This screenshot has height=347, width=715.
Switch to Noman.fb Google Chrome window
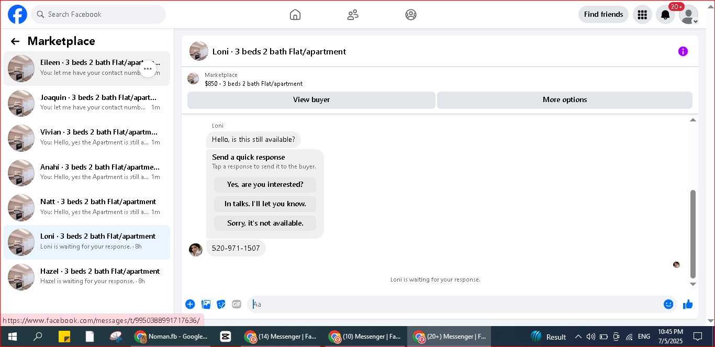171,337
